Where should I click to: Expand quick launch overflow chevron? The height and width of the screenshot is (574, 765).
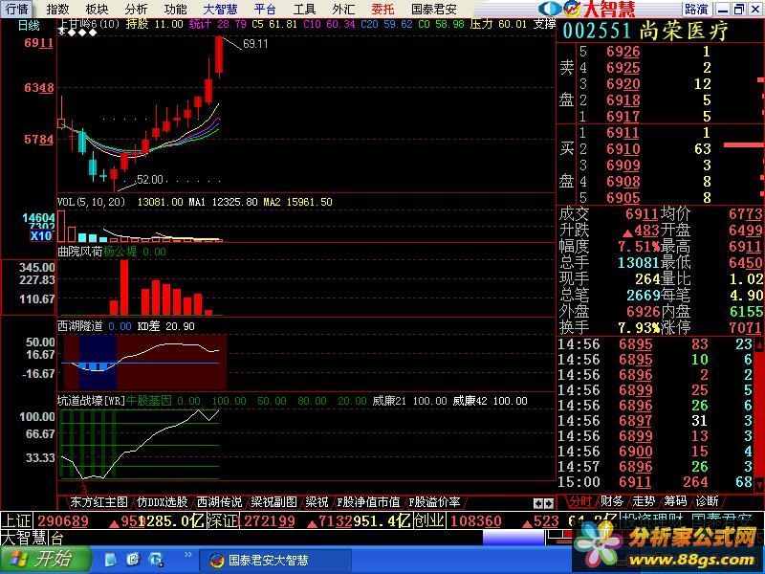point(187,555)
